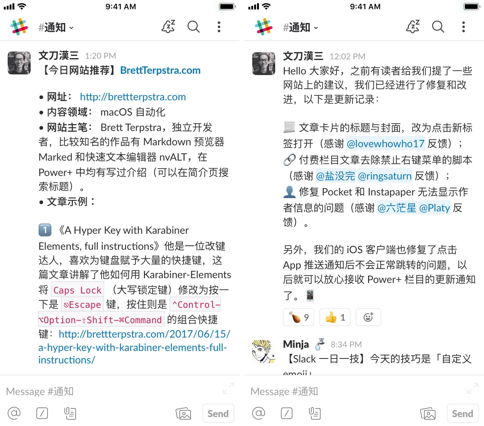Tap the Slack logo in the left header

(19, 27)
